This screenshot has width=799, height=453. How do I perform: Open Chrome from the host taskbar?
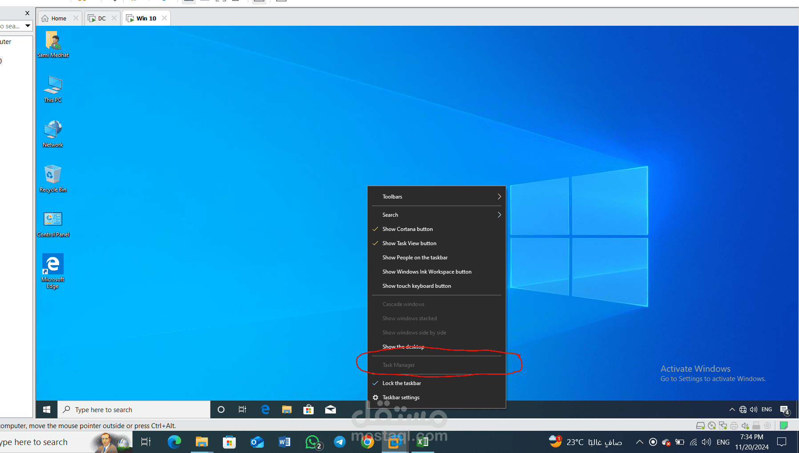tap(367, 442)
